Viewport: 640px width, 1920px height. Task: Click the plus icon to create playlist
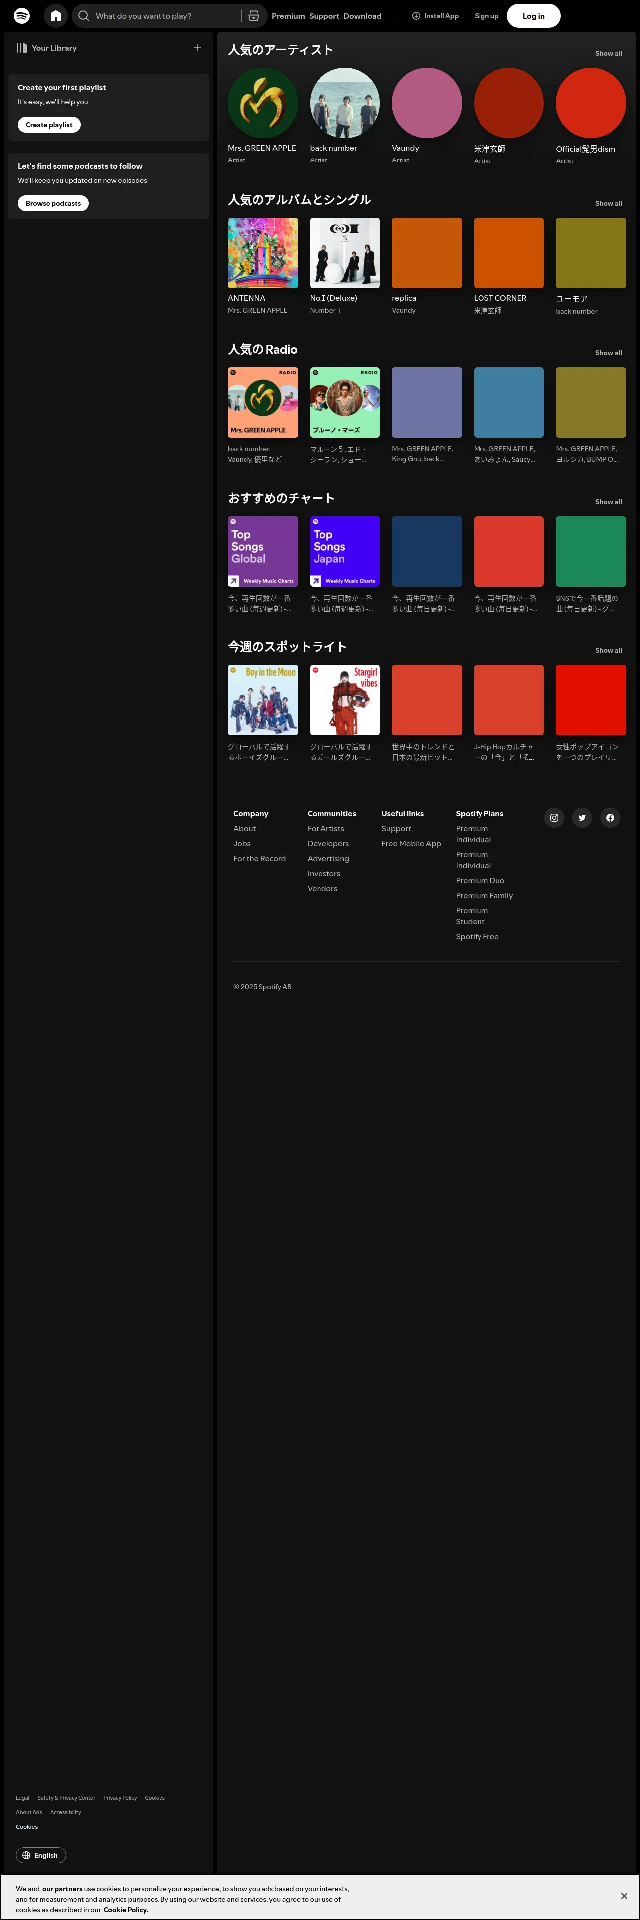click(197, 48)
